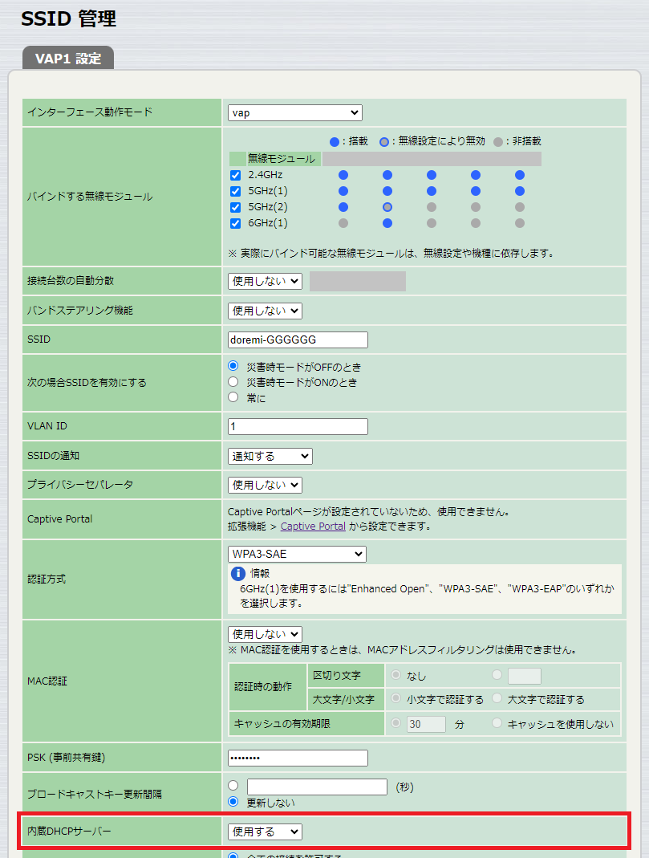Open the バンドステアリング機能 dropdown

pyautogui.click(x=265, y=311)
